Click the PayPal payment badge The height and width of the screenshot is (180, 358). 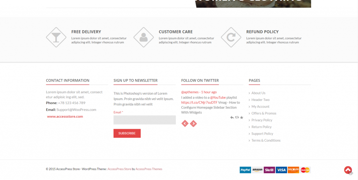245,170
